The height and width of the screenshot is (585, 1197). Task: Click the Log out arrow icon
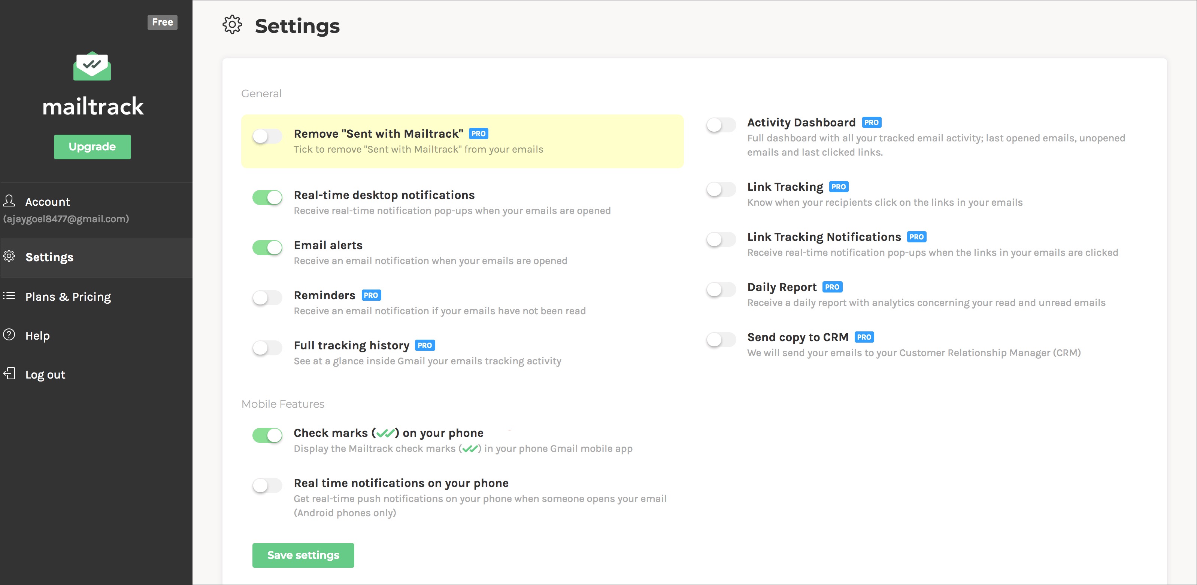pos(9,373)
